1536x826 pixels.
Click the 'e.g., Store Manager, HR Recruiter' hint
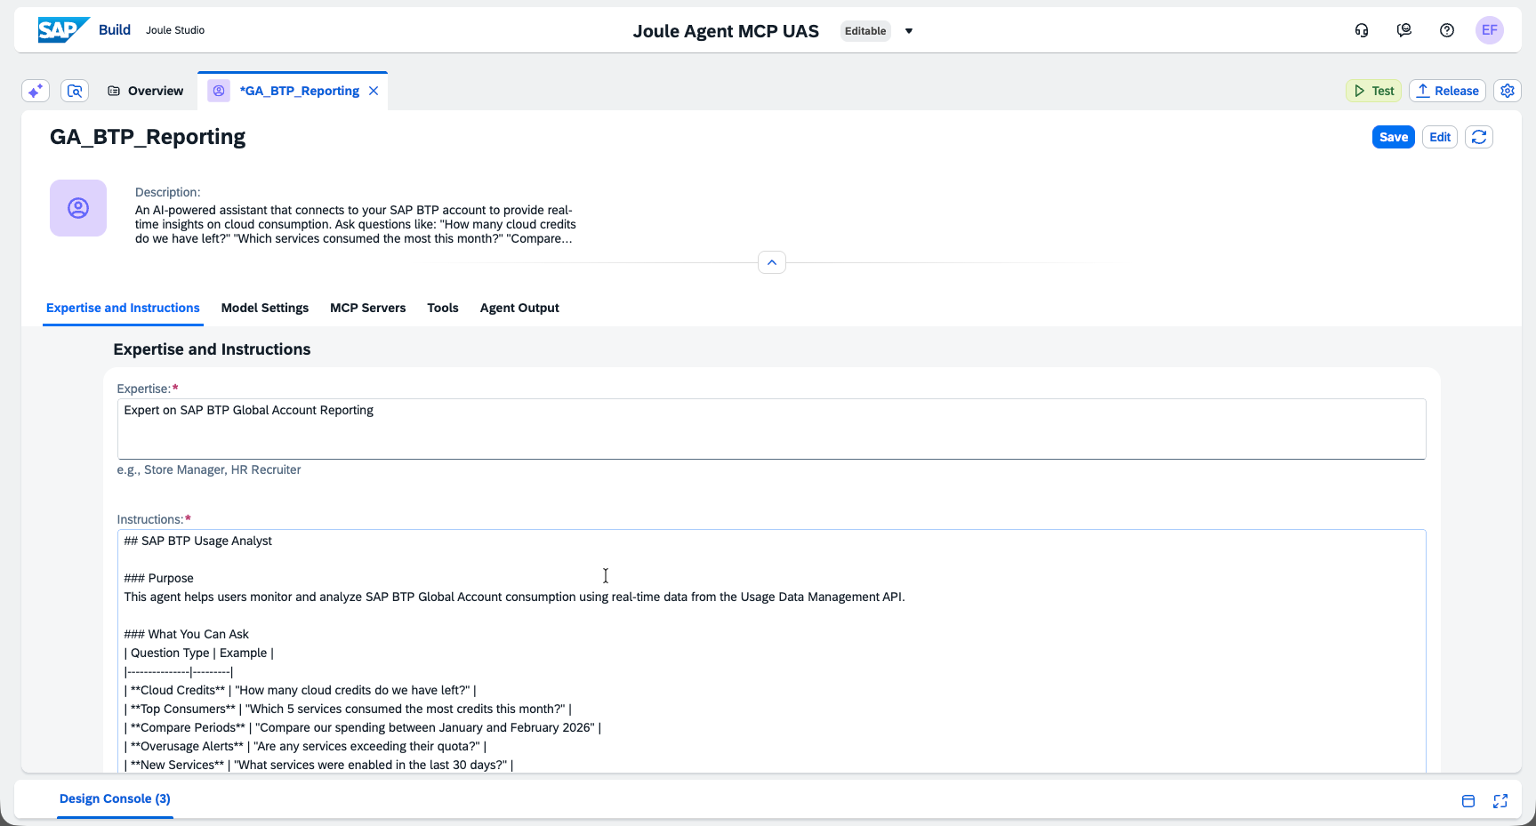209,469
